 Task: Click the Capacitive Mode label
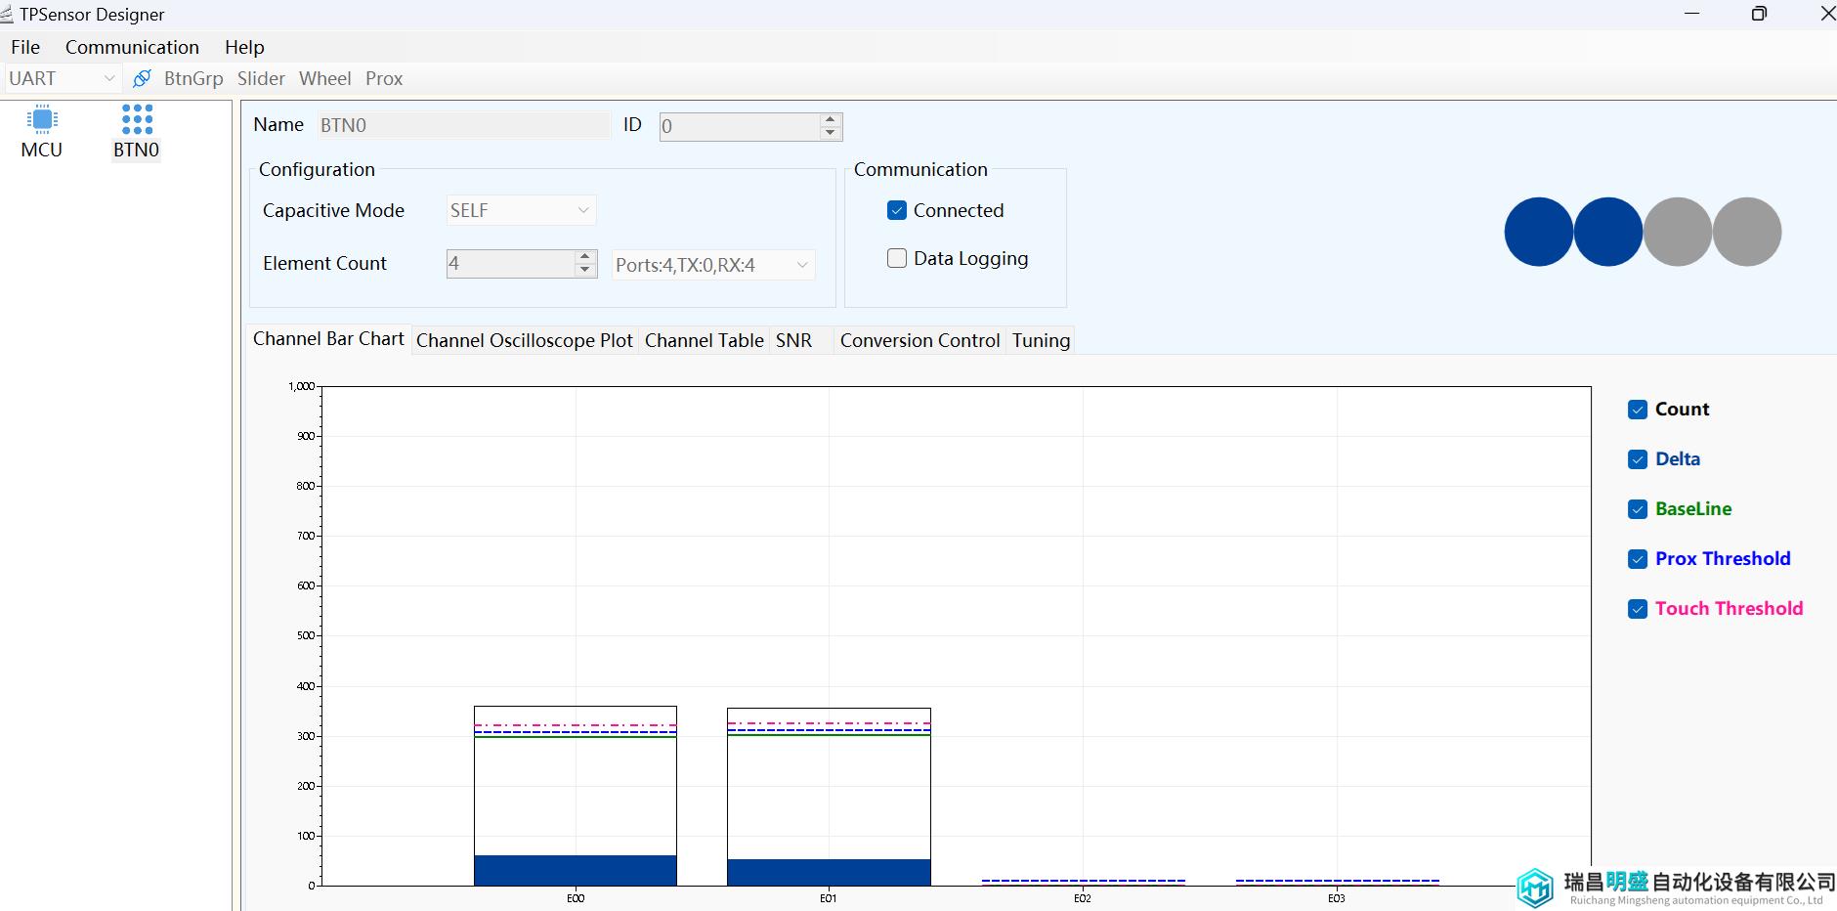point(333,210)
